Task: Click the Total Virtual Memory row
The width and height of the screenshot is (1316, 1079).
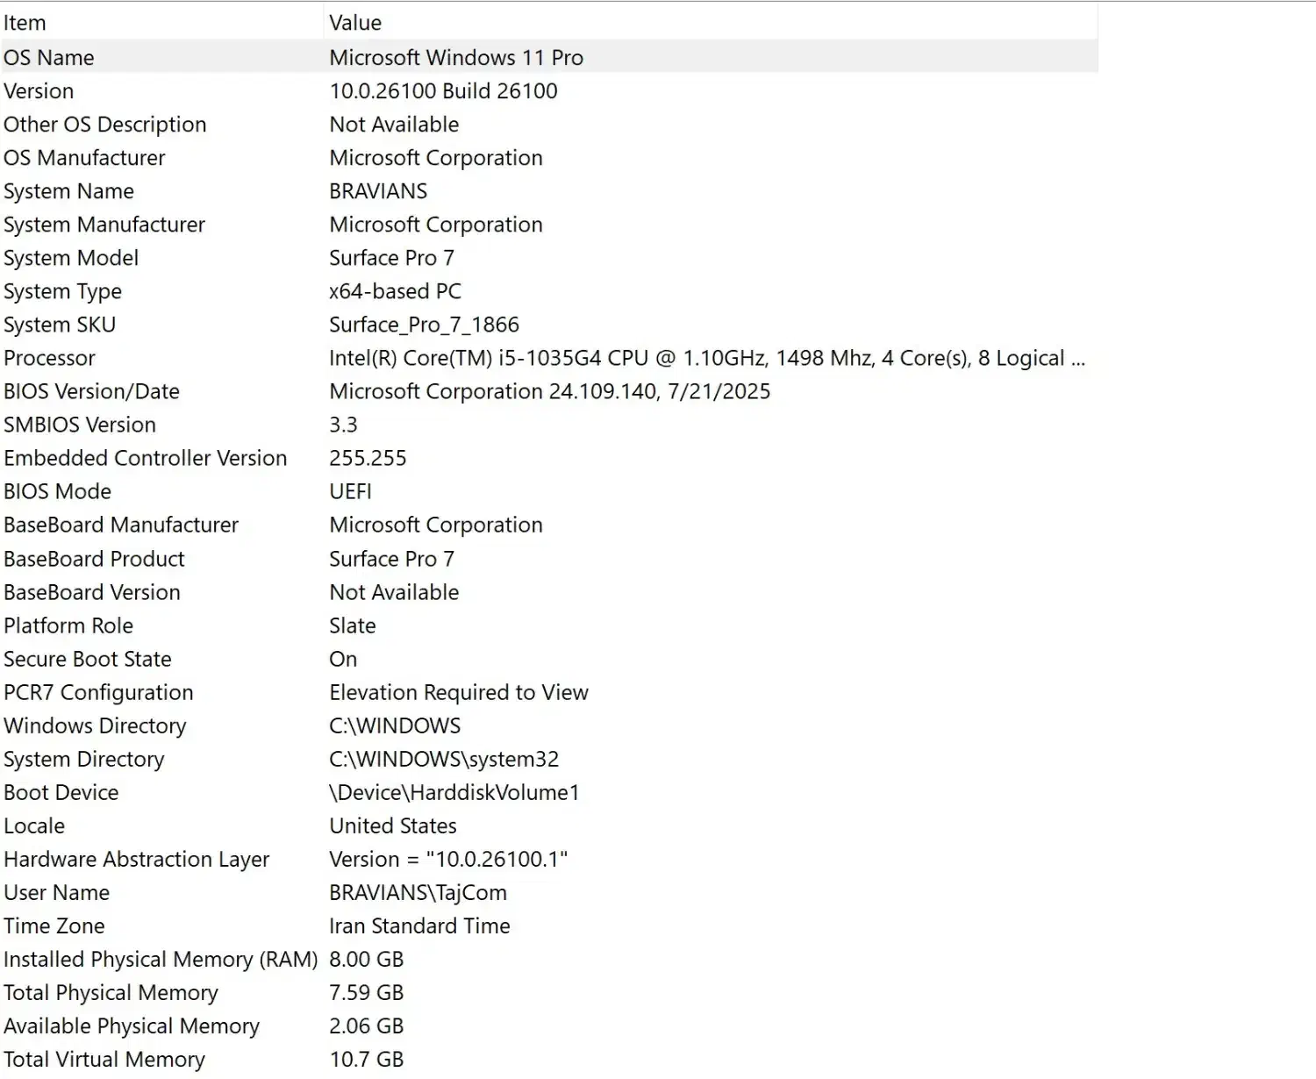Action: [104, 1059]
